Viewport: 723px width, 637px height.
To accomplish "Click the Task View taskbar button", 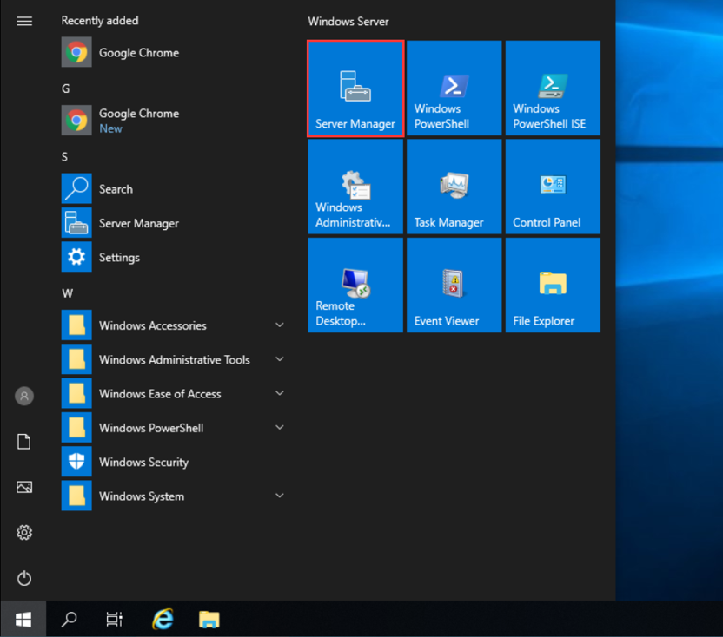I will pyautogui.click(x=114, y=620).
